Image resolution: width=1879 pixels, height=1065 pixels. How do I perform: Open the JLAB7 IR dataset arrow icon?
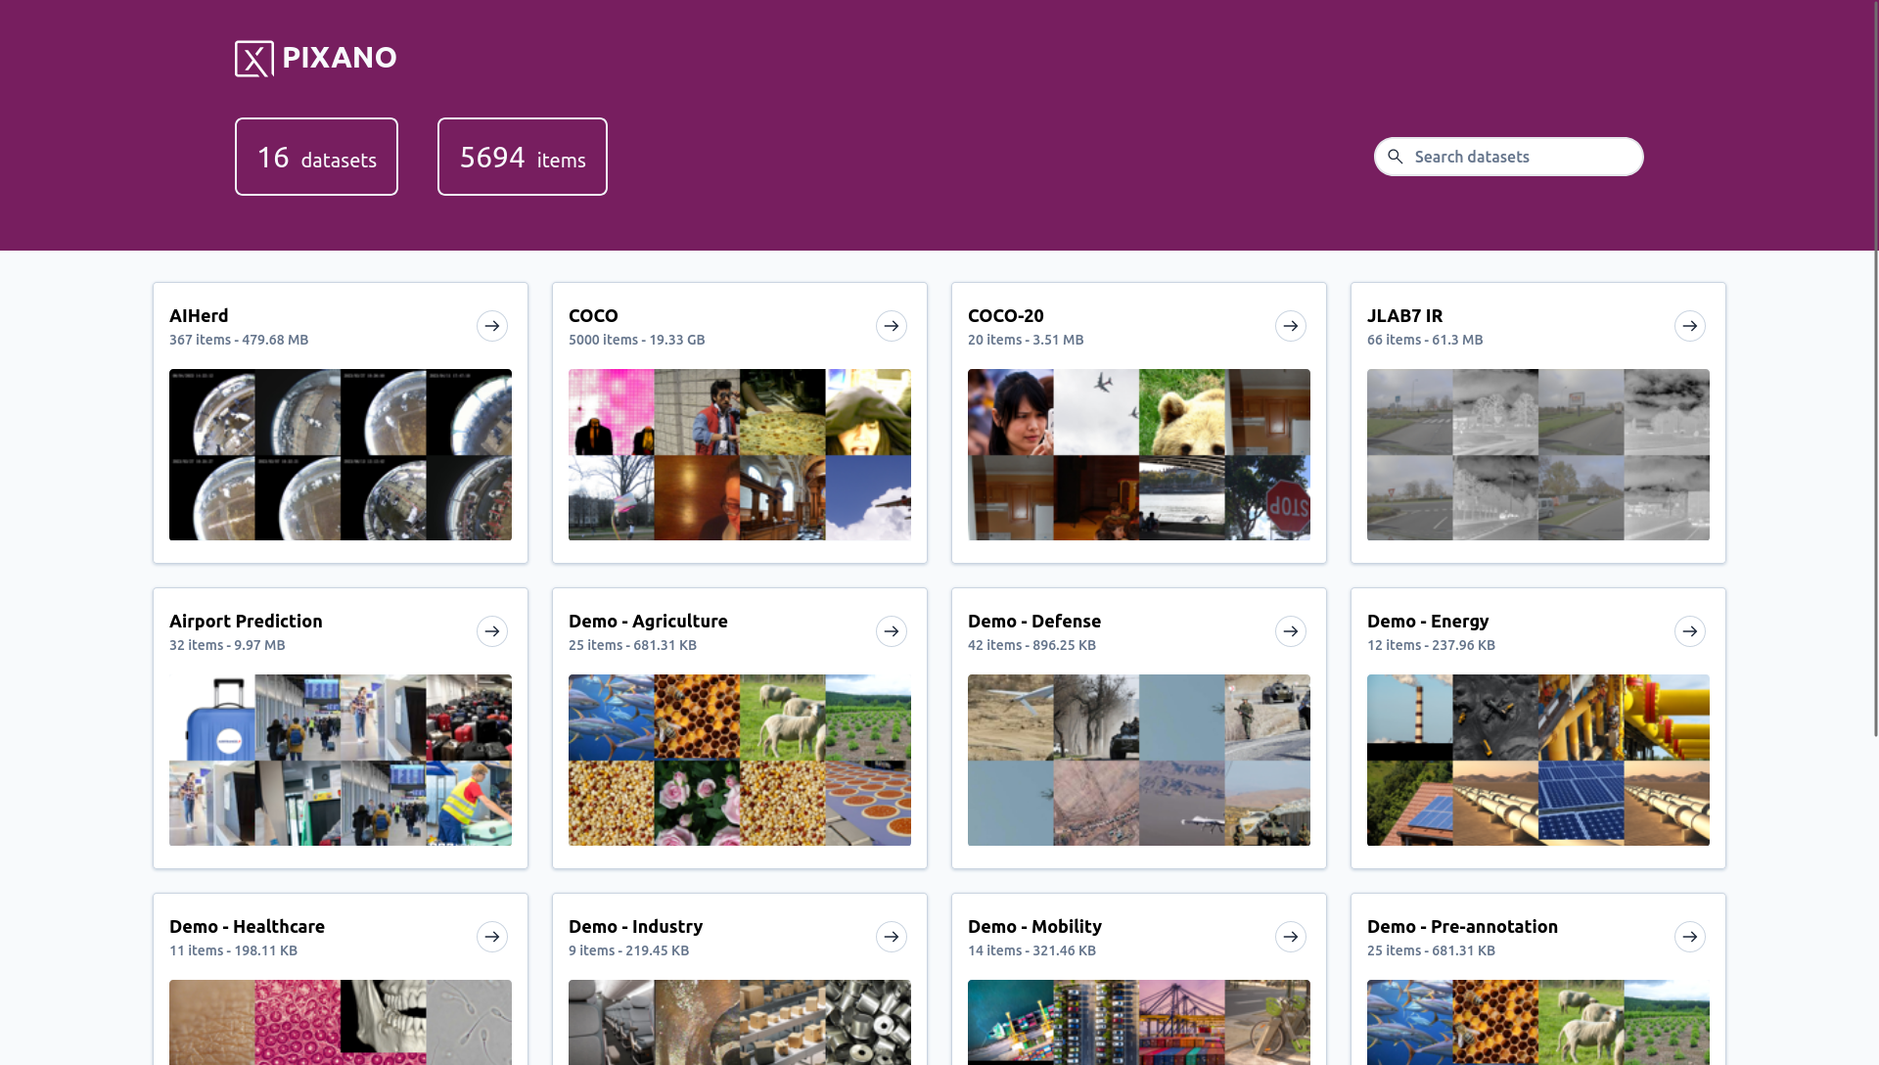[1690, 325]
